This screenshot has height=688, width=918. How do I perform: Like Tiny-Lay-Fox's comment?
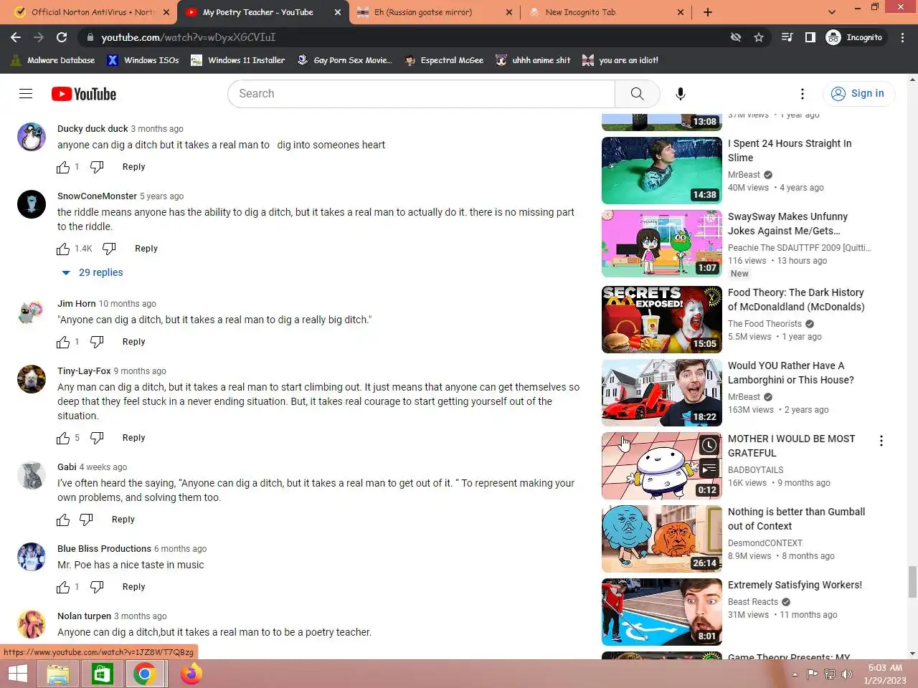tap(63, 438)
